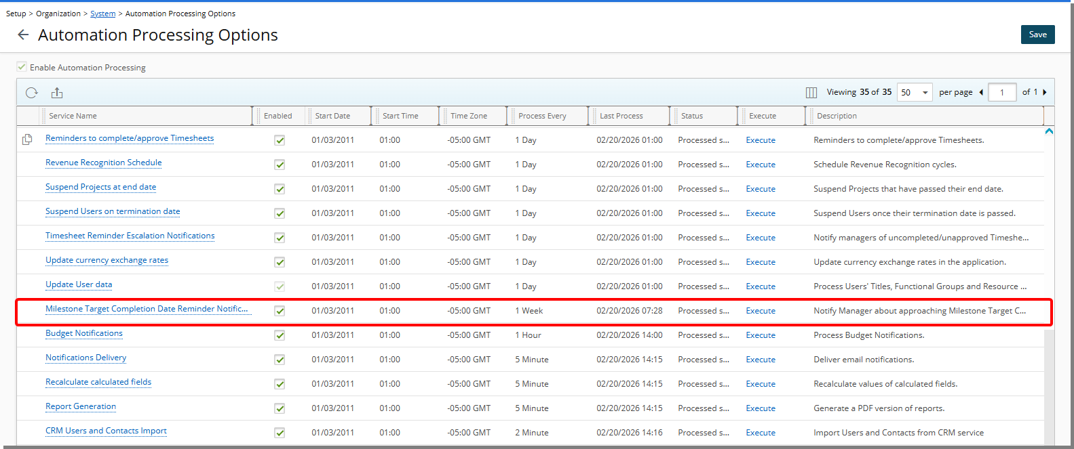
Task: Sort by Description column header
Action: [837, 116]
